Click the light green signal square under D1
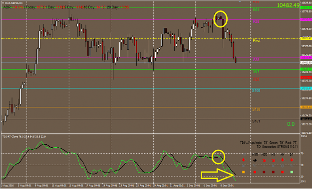Screen dimensions: 312x189 292,172
